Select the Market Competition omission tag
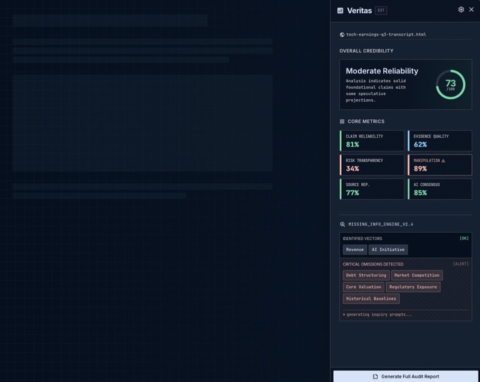The width and height of the screenshot is (480, 382). (417, 275)
